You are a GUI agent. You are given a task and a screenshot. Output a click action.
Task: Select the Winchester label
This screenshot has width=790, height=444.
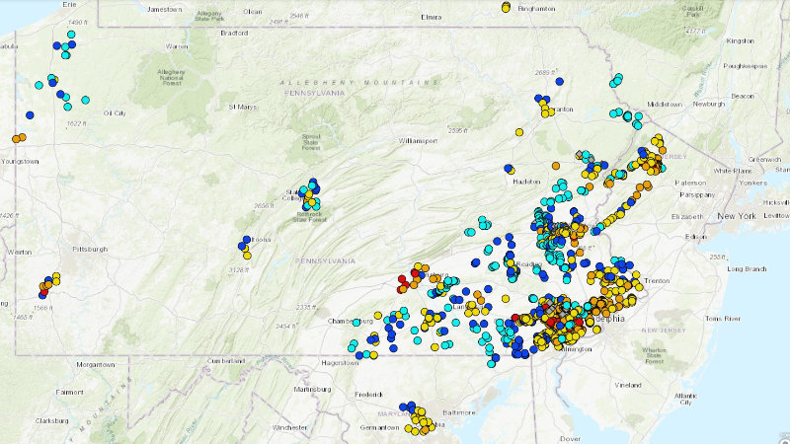[x=289, y=427]
